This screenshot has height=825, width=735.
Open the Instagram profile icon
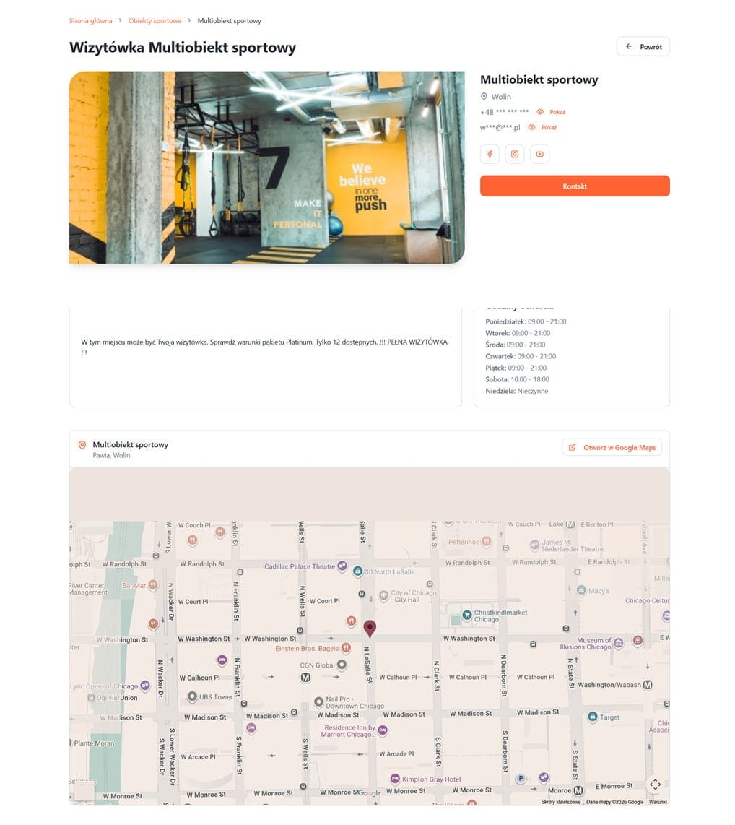click(515, 154)
